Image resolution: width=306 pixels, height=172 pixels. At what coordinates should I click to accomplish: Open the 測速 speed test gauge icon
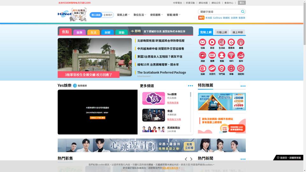point(203,55)
